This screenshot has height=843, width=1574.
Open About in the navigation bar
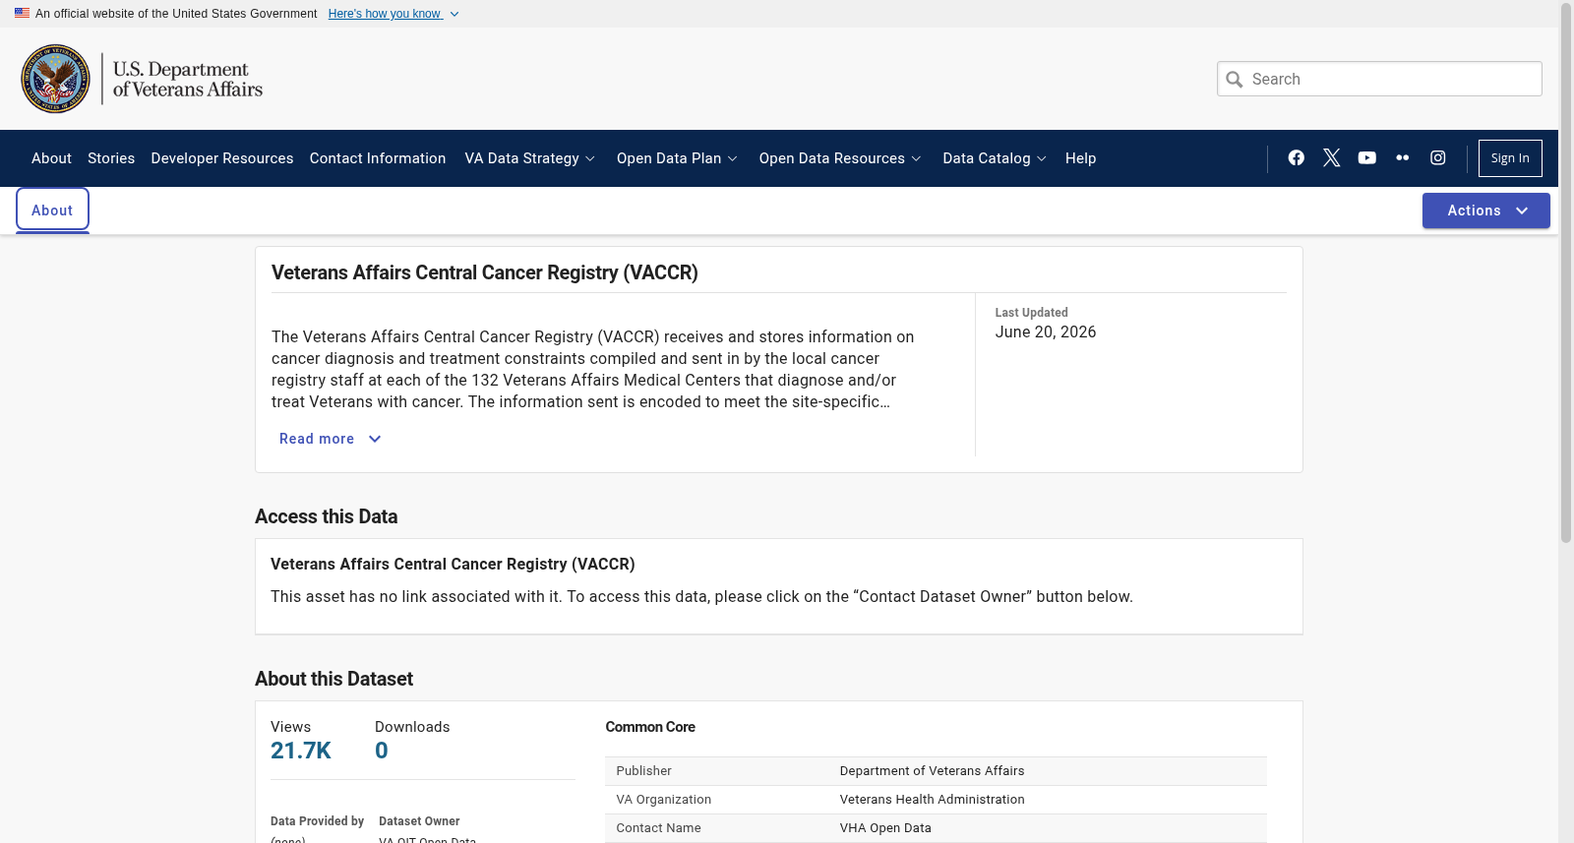tap(51, 158)
